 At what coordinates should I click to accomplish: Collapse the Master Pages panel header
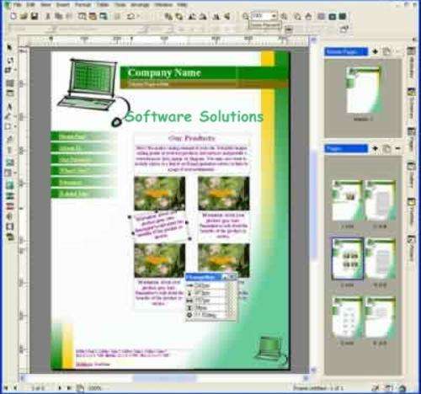[x=346, y=52]
